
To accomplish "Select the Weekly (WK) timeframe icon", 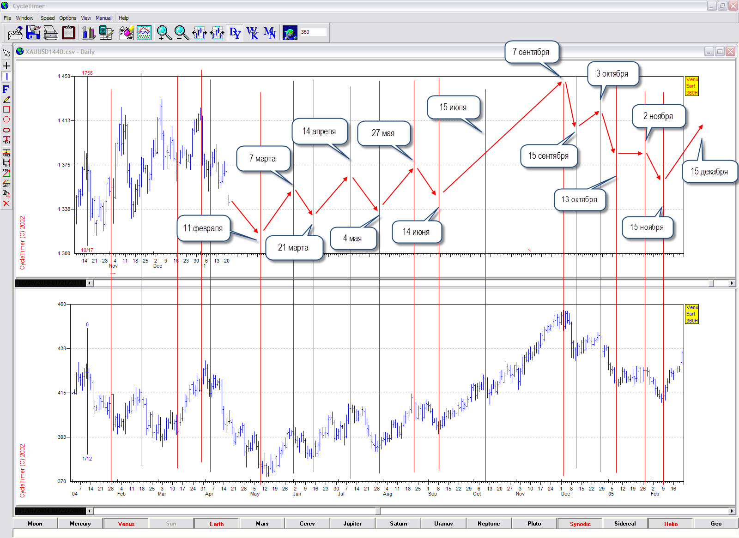I will pyautogui.click(x=252, y=33).
